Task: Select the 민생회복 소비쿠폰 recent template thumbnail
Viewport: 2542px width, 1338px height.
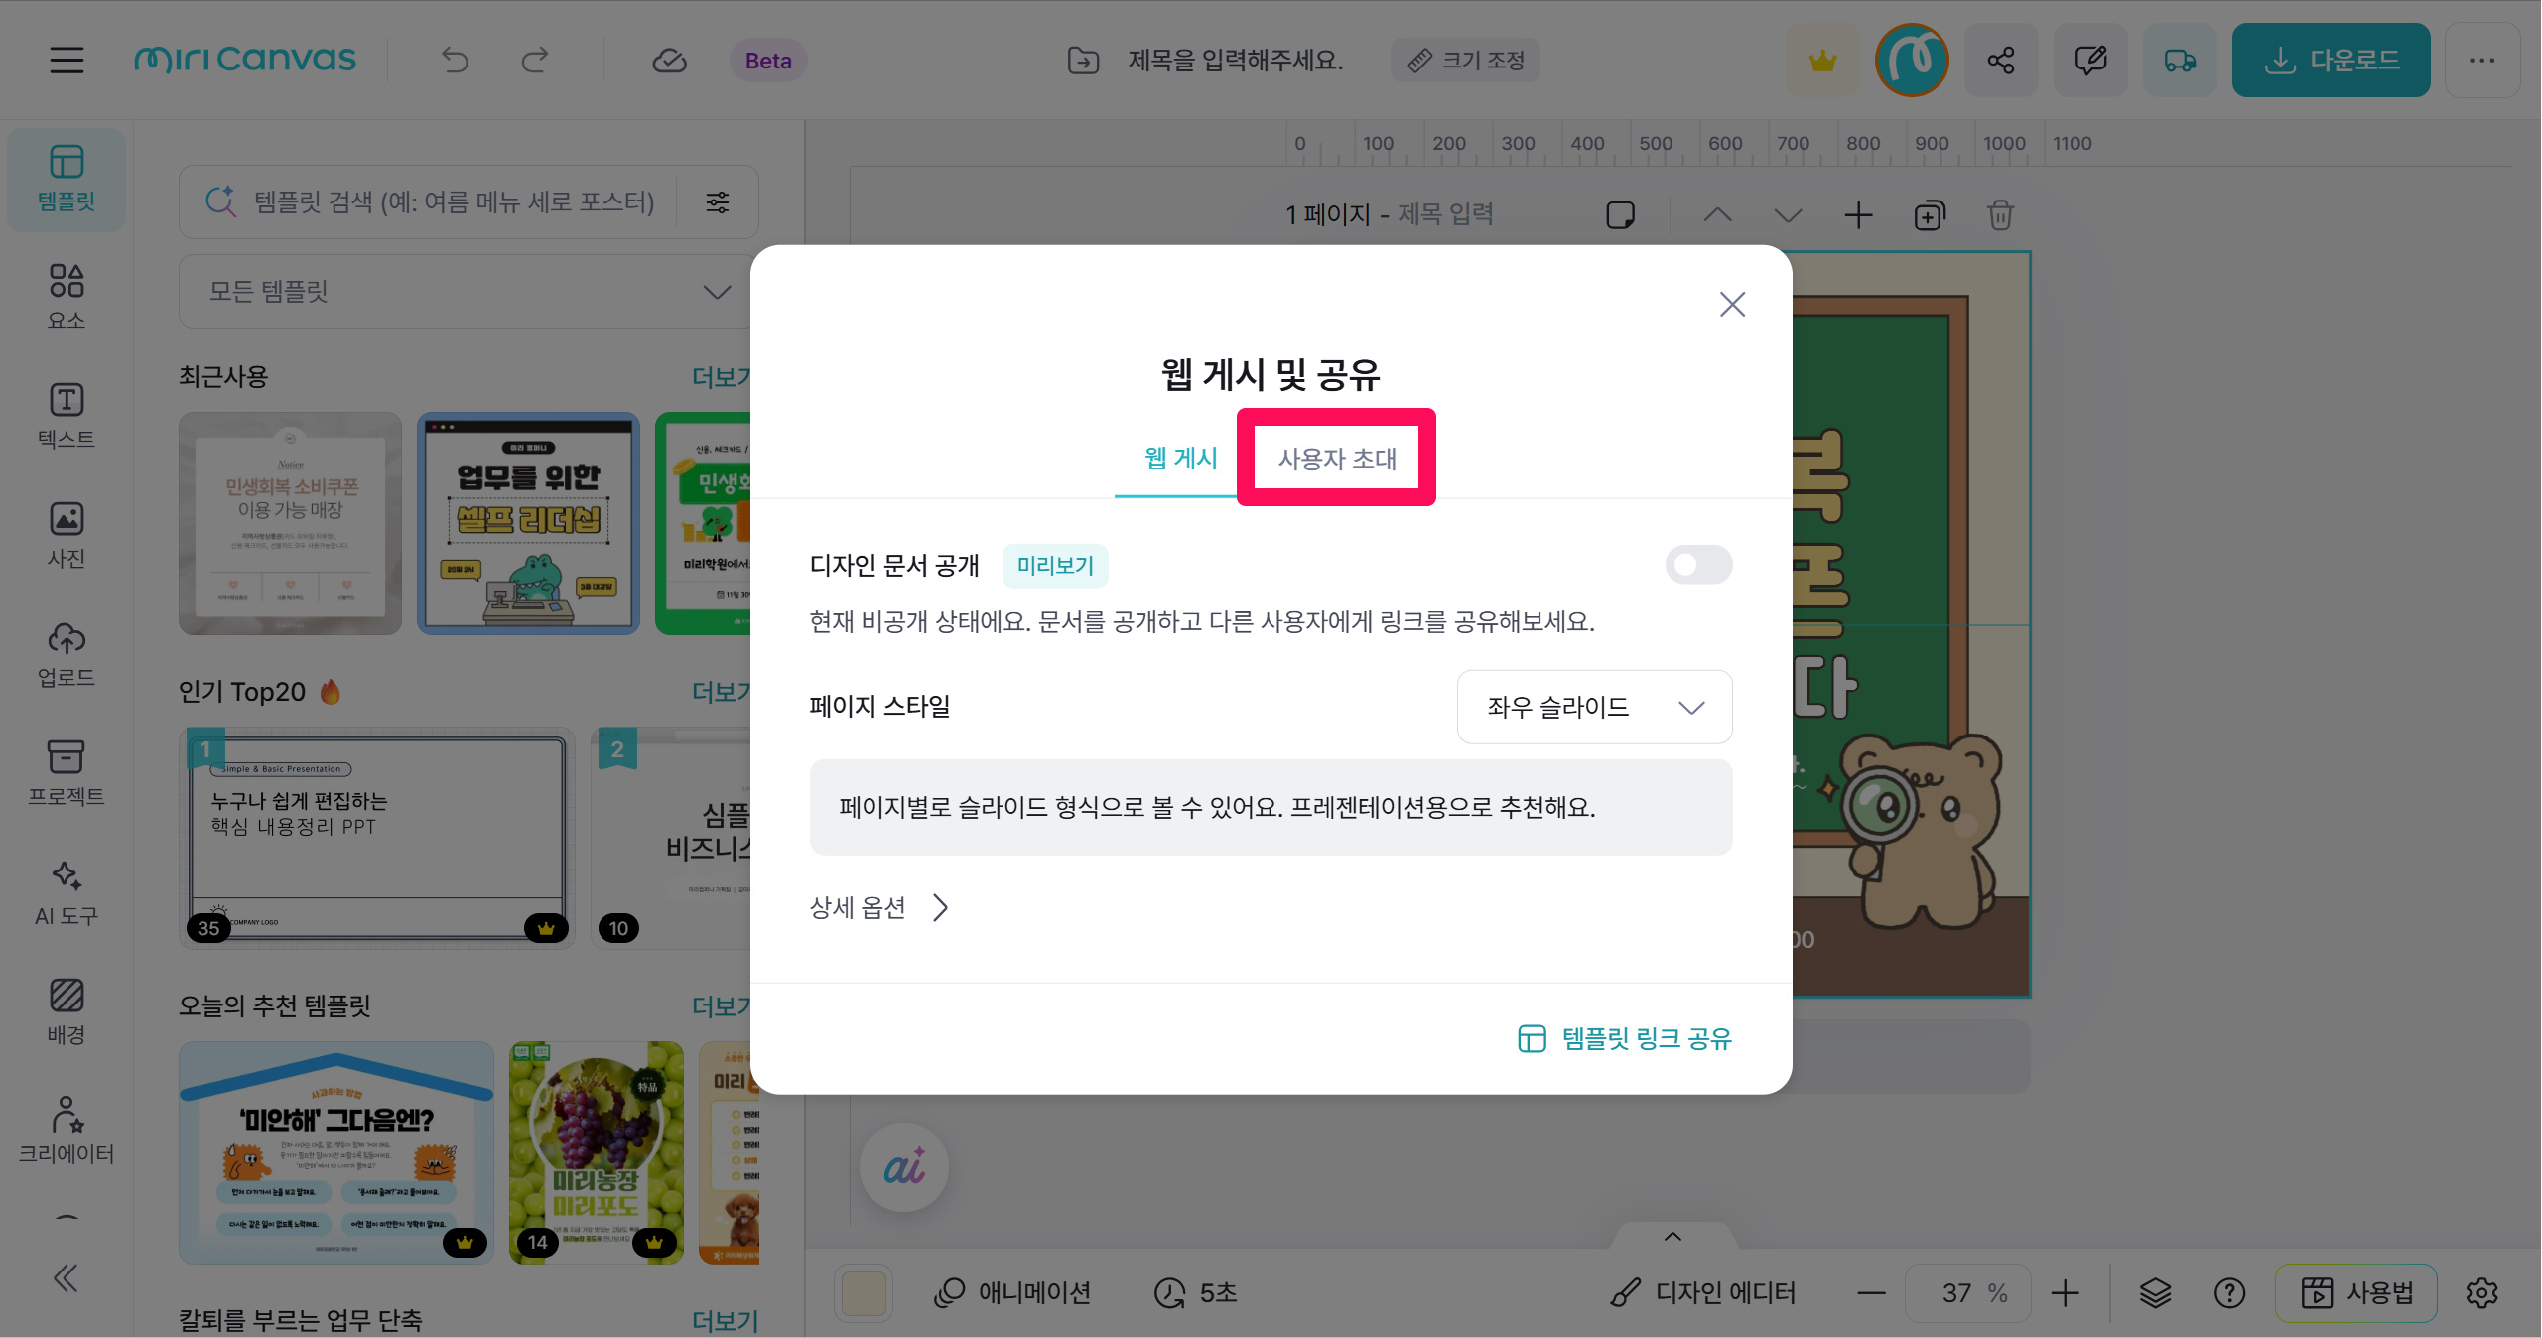Action: [290, 523]
